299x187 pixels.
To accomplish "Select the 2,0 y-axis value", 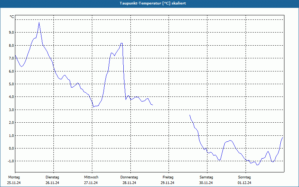I will [12, 123].
